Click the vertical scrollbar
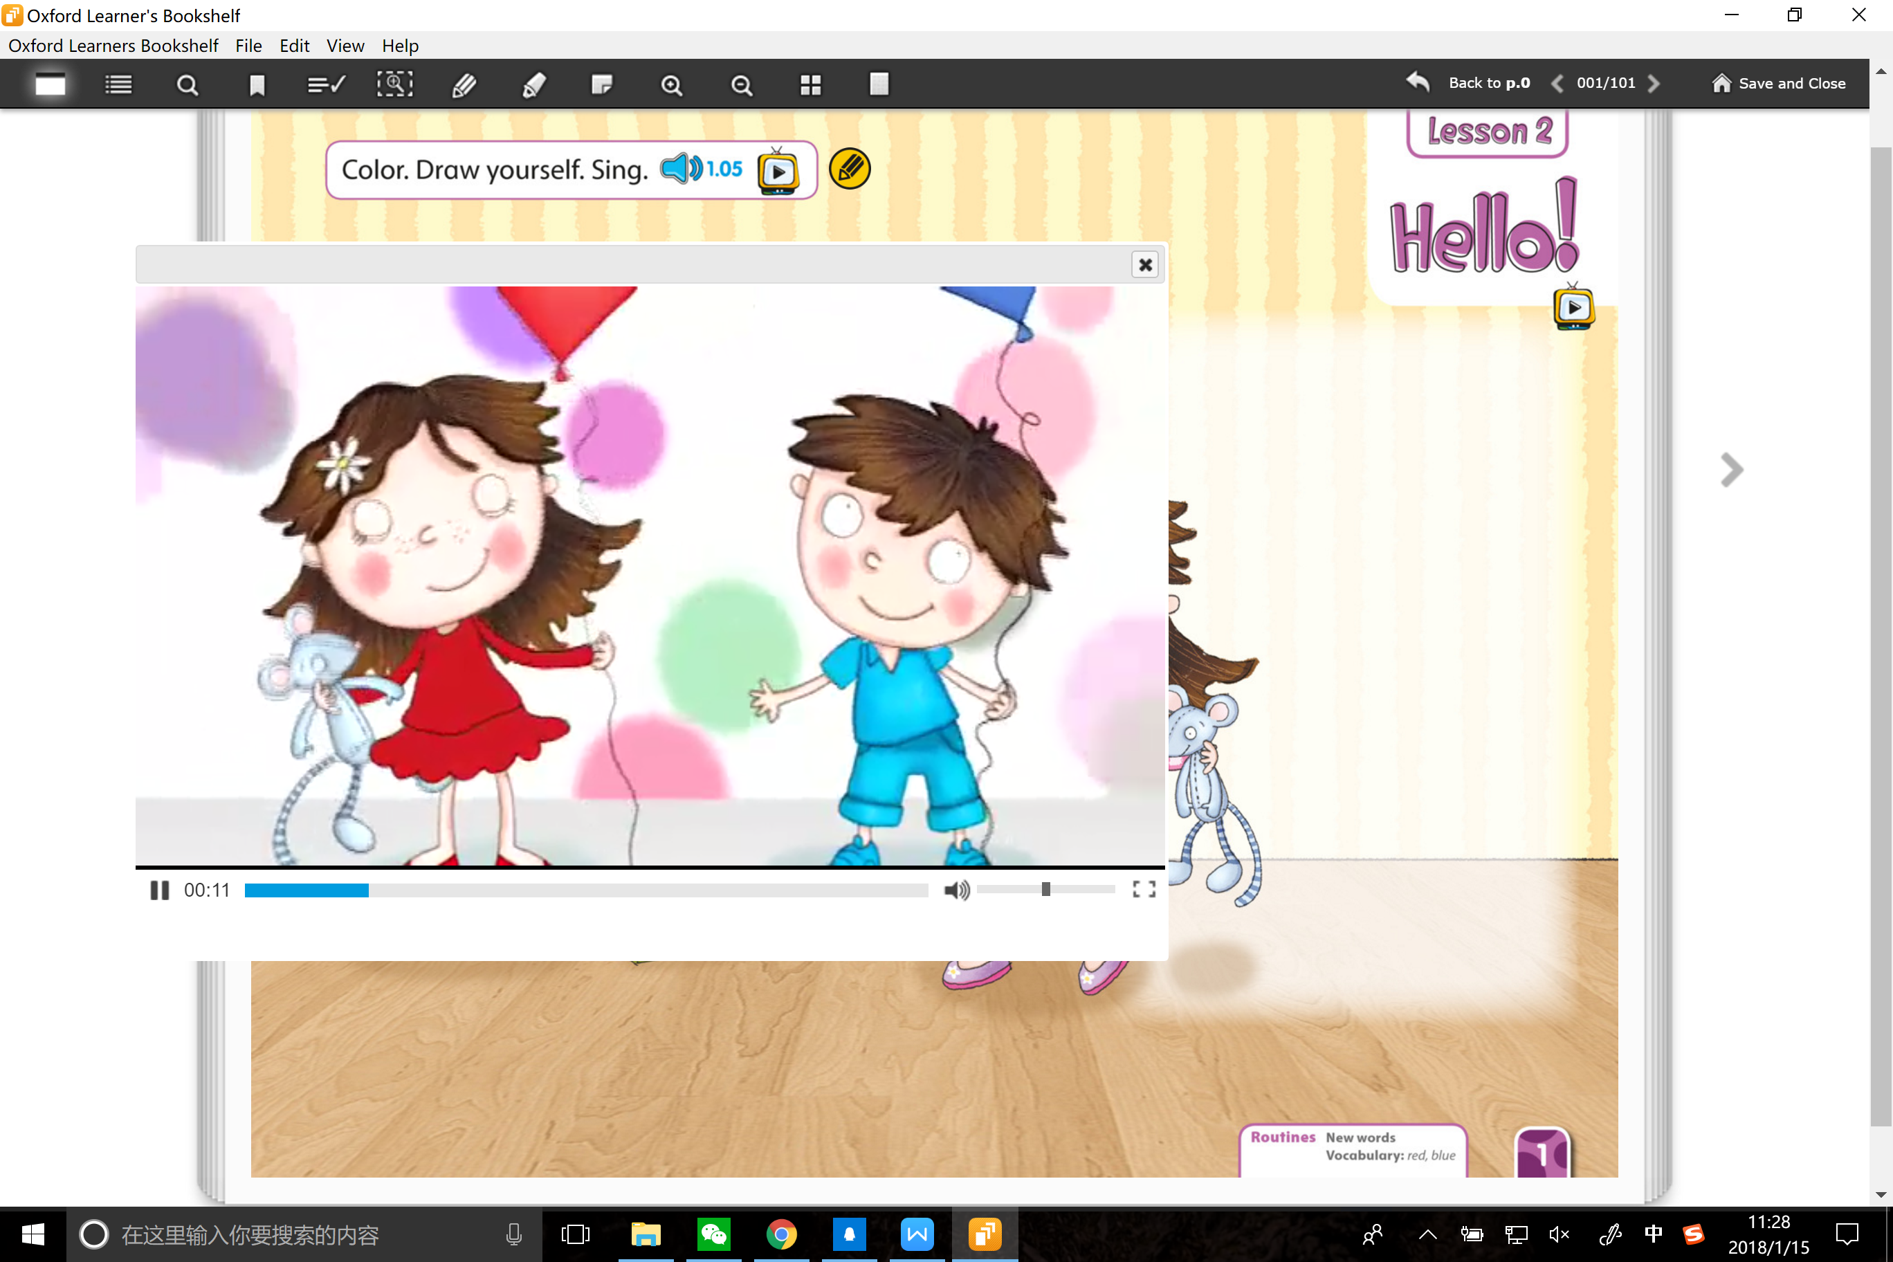This screenshot has width=1893, height=1262. pos(1881,636)
